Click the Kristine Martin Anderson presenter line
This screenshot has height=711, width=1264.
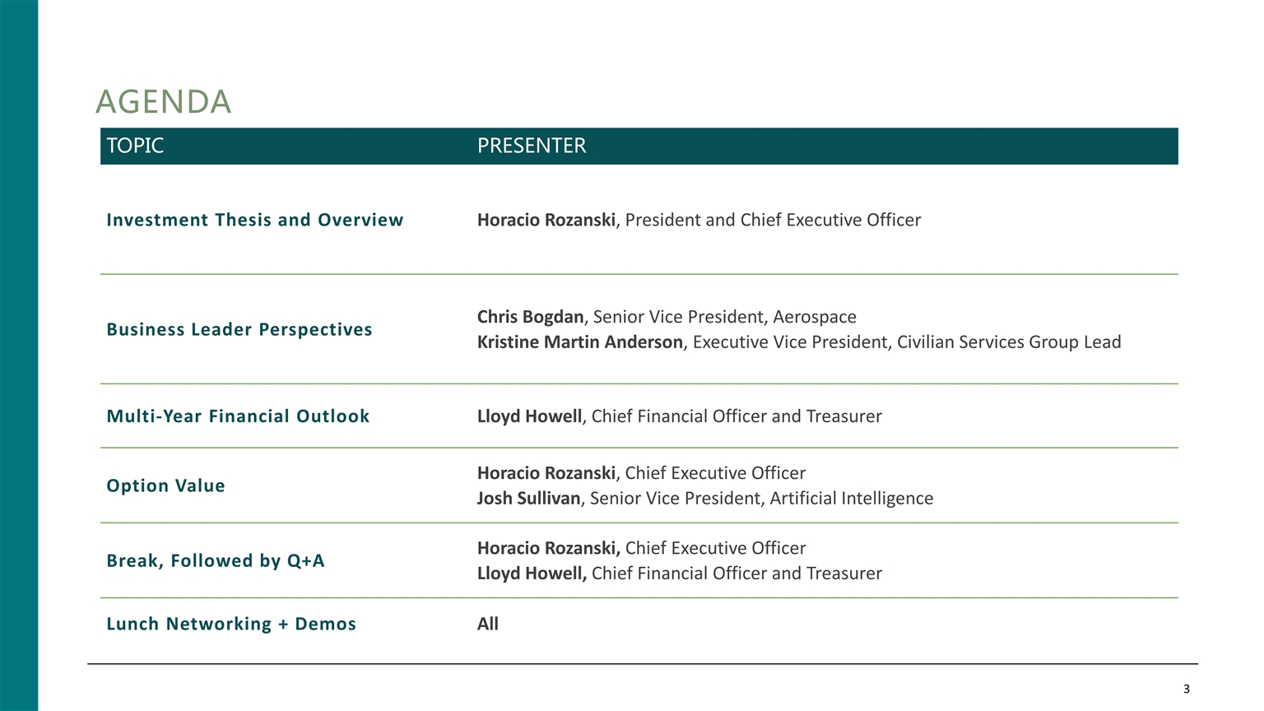pyautogui.click(x=798, y=342)
